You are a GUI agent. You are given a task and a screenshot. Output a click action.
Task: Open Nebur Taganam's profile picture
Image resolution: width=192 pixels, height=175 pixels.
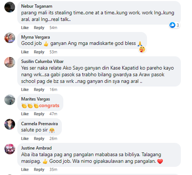10,7
